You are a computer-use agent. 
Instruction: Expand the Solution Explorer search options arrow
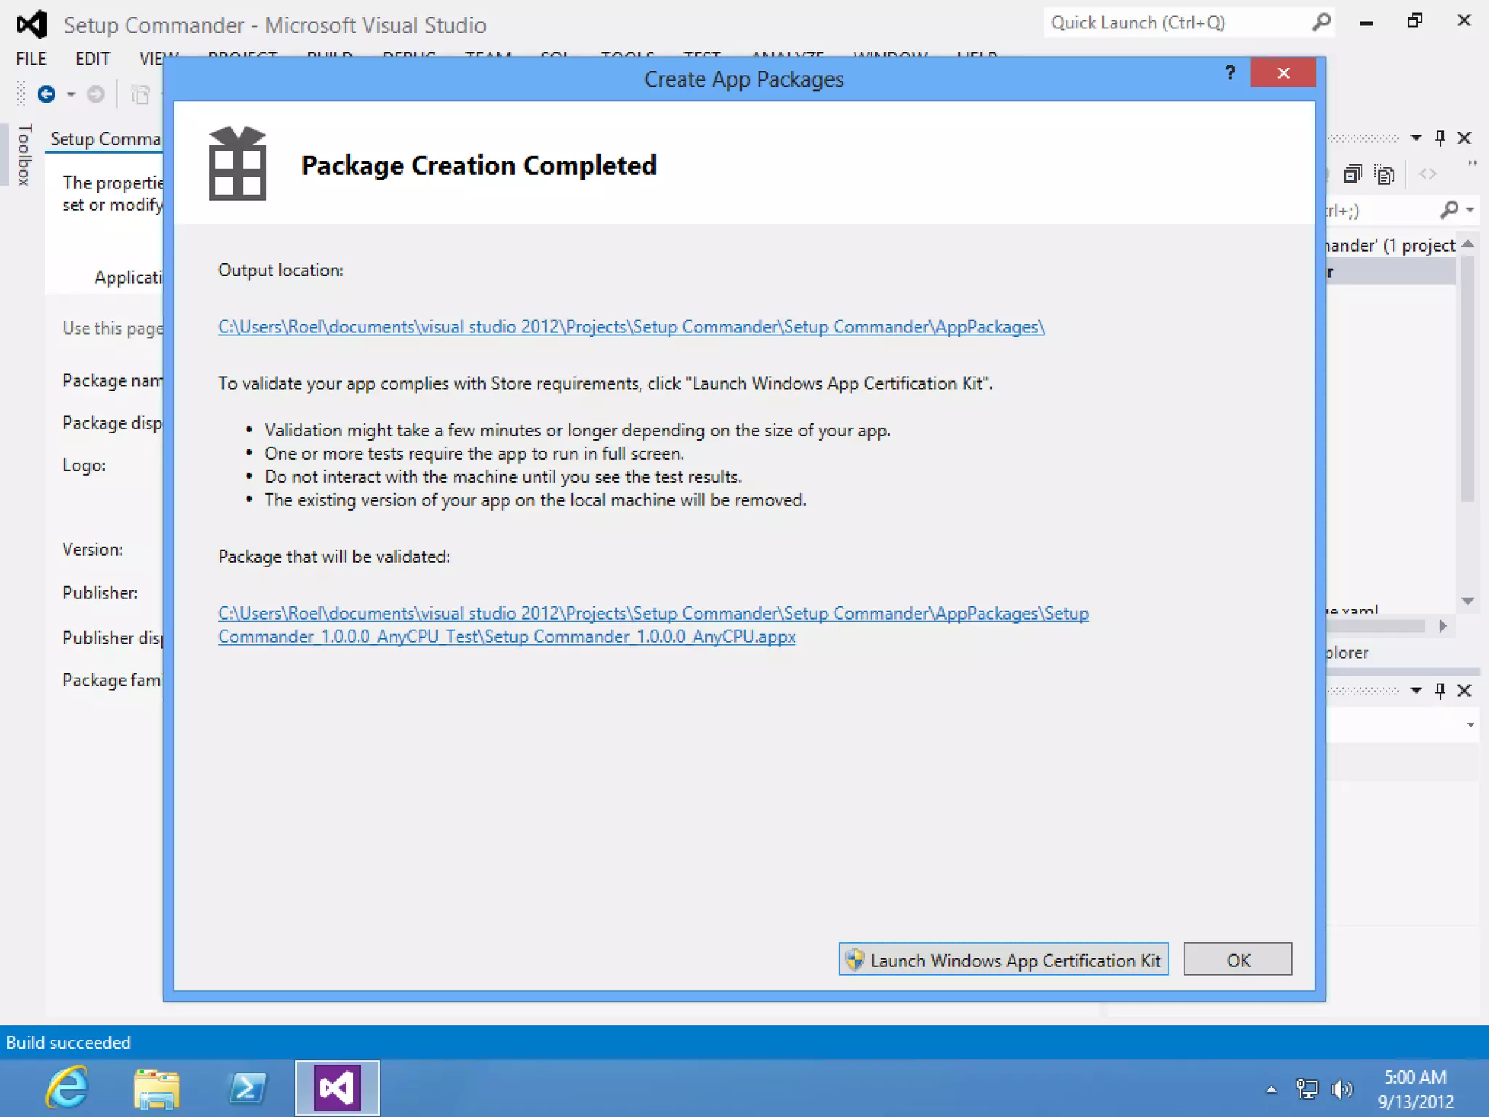point(1470,210)
